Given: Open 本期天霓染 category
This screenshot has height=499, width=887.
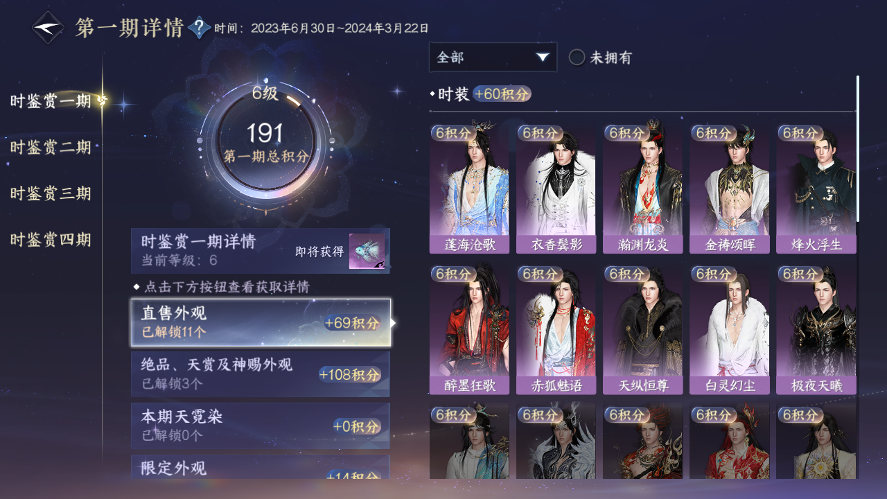Looking at the screenshot, I should [x=261, y=426].
